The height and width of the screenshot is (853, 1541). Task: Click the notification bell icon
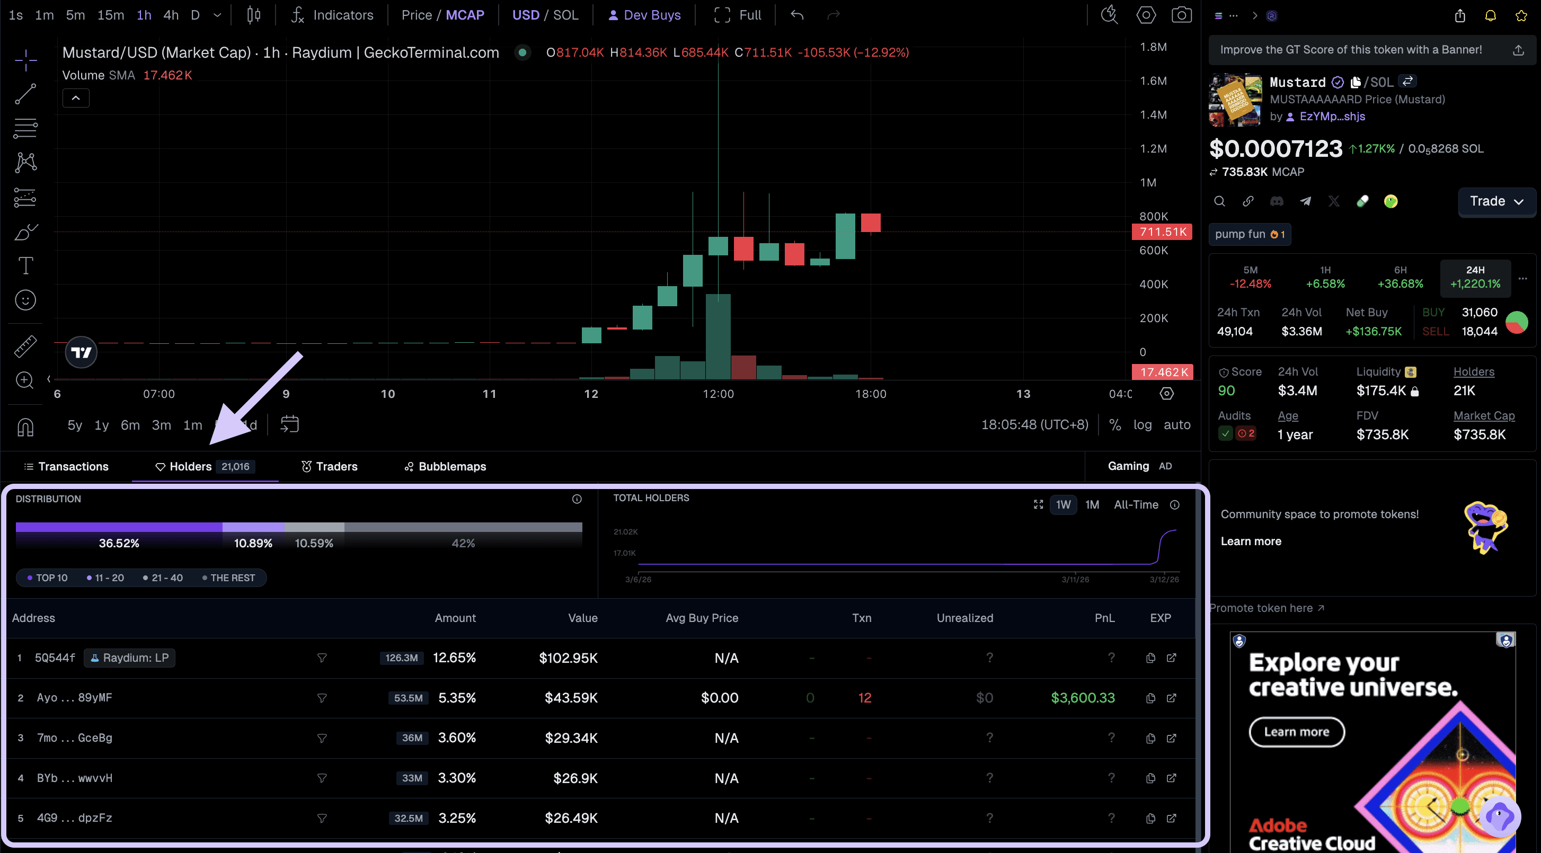coord(1490,16)
